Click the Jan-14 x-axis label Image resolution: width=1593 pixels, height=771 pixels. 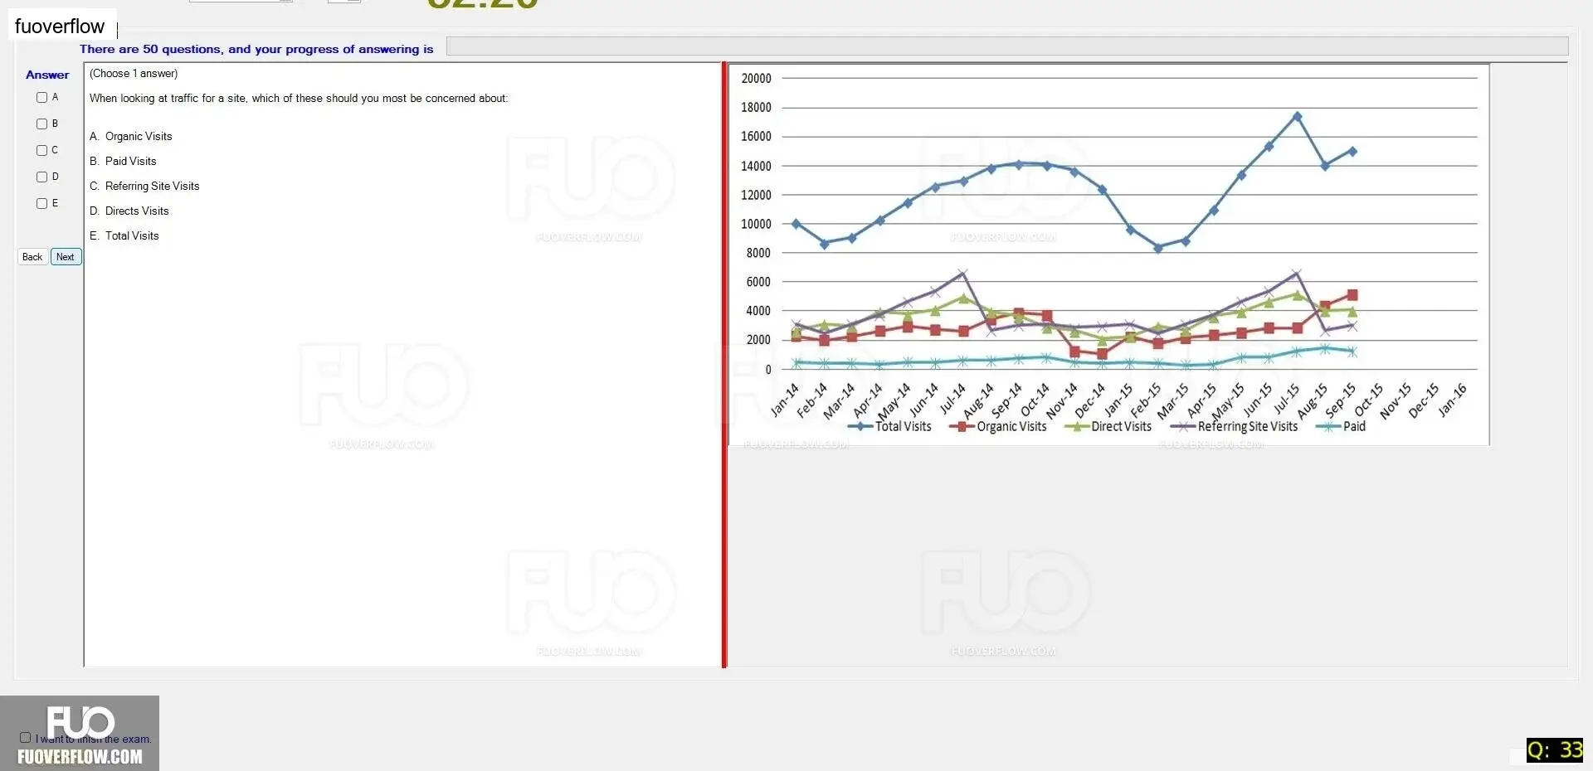(785, 400)
